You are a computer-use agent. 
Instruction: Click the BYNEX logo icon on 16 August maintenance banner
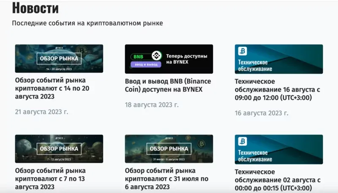(x=243, y=51)
